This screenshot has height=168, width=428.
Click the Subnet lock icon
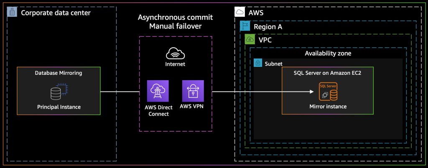(x=258, y=63)
